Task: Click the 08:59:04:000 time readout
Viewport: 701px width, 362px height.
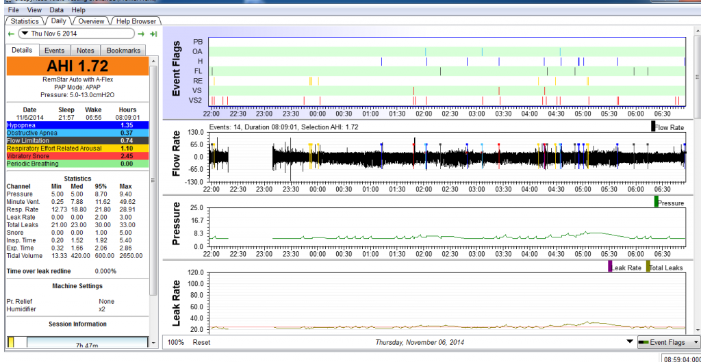Action: pyautogui.click(x=681, y=359)
